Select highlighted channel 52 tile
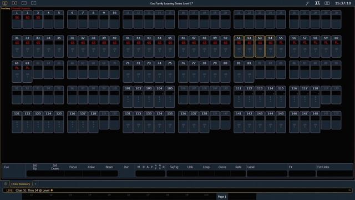Screen dimensions: 355x200 coord(249,46)
